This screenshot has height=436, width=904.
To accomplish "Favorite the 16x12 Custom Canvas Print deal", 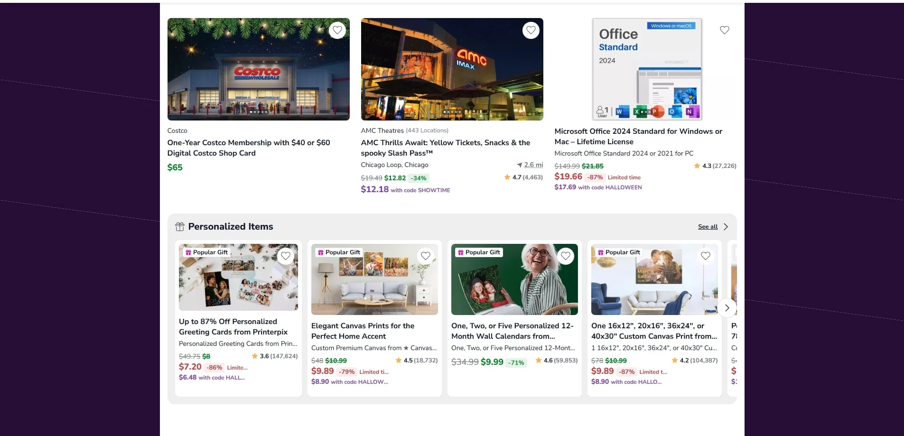I will [x=705, y=256].
